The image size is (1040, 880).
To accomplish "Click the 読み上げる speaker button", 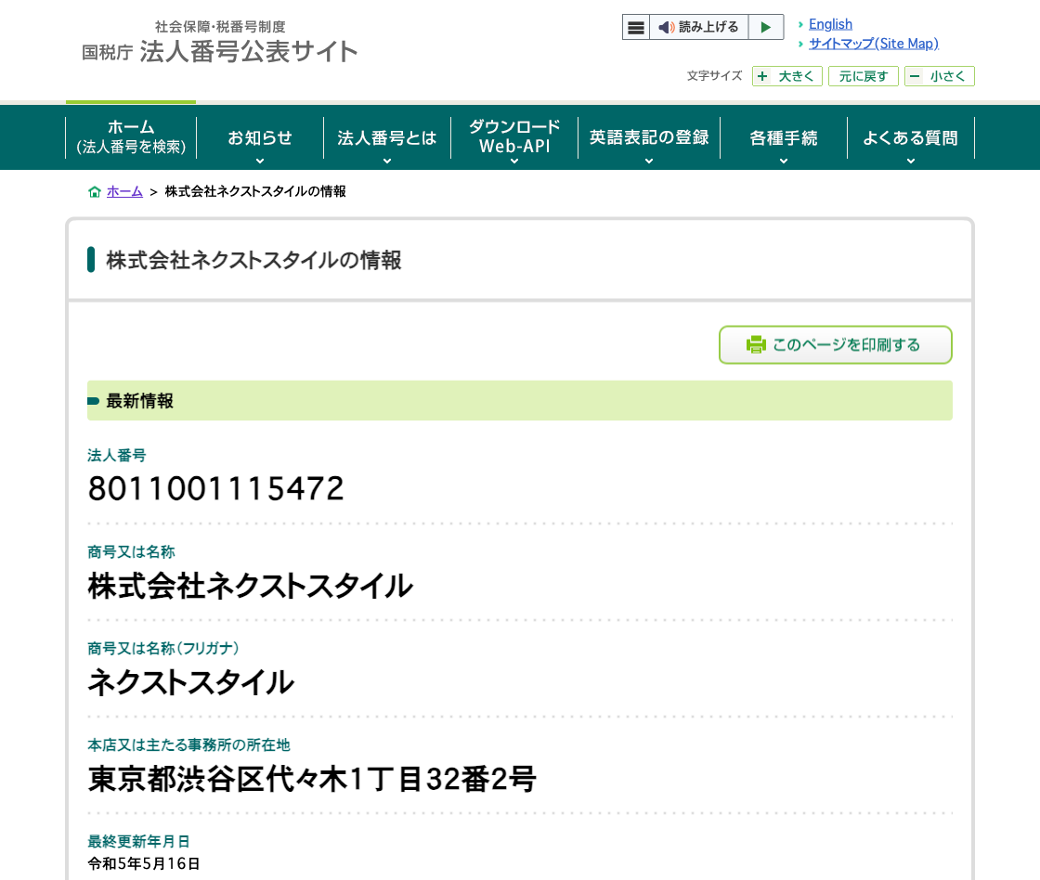I will (x=699, y=27).
